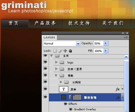135x112 pixels.
Task: Toggle visibility of the 导航 group
Action: pyautogui.click(x=45, y=75)
